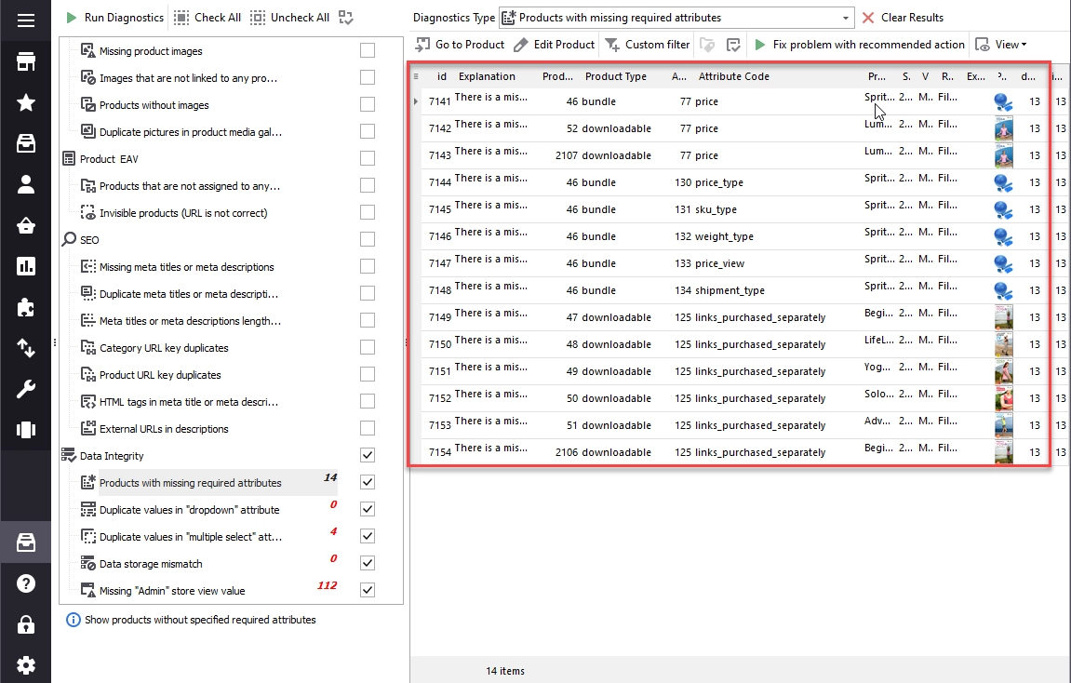The height and width of the screenshot is (683, 1071).
Task: Click Check All
Action: click(208, 18)
